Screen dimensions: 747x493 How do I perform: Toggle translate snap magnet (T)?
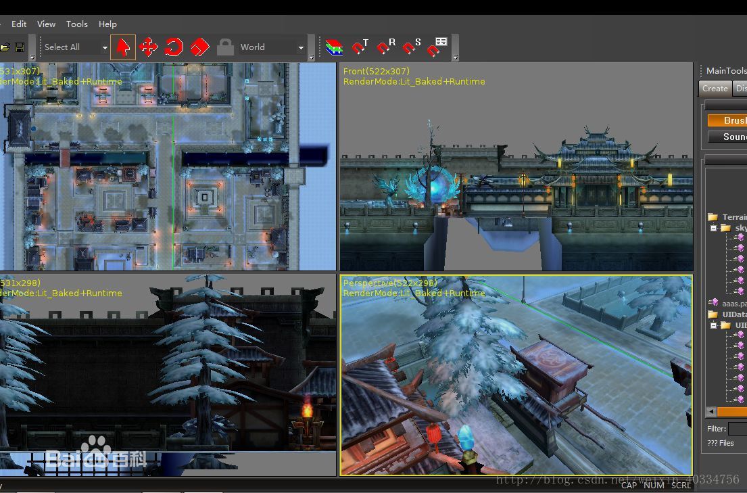point(360,47)
